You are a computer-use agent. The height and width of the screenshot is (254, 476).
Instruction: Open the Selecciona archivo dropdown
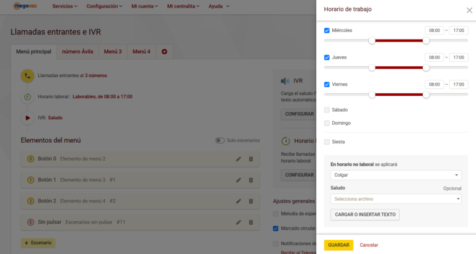point(396,199)
